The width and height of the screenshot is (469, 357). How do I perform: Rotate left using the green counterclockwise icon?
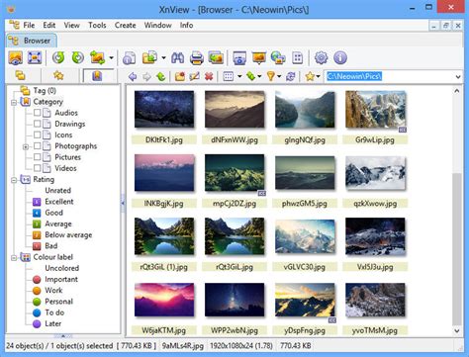(x=58, y=58)
